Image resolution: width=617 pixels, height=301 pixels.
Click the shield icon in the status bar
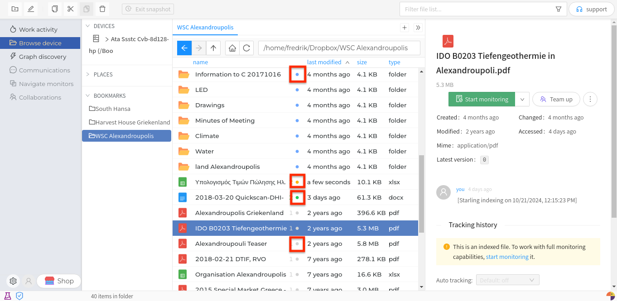(x=19, y=296)
